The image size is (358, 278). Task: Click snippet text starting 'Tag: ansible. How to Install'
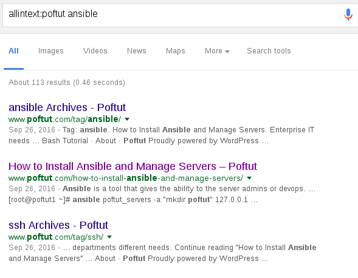(x=162, y=135)
